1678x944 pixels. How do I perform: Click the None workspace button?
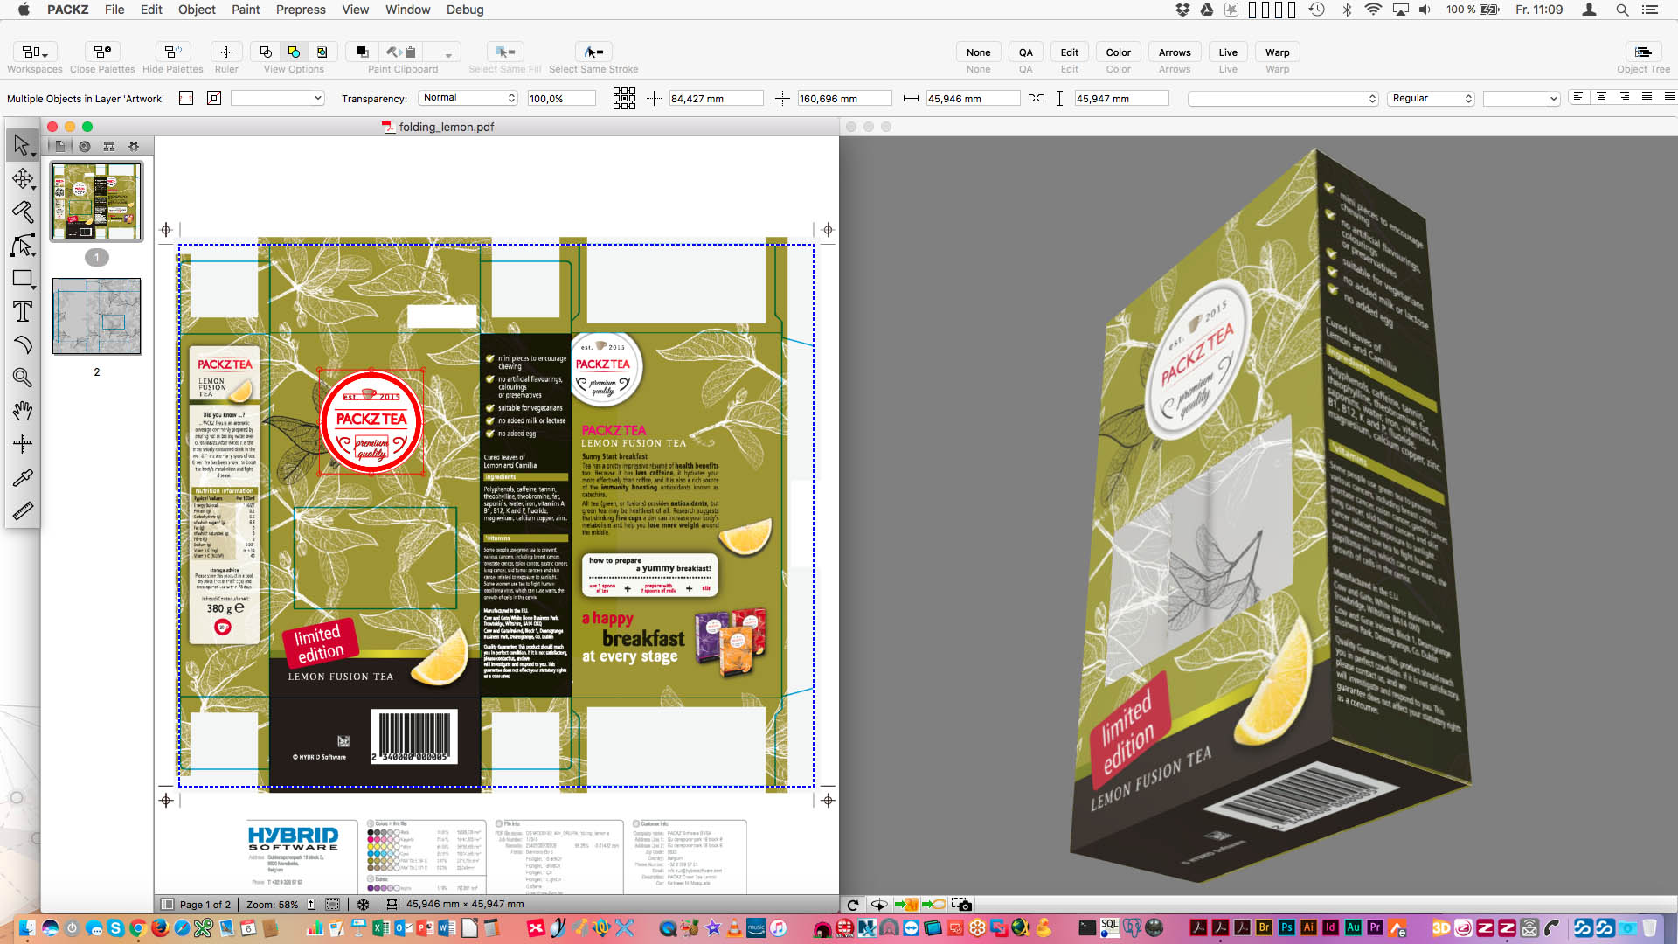click(978, 52)
